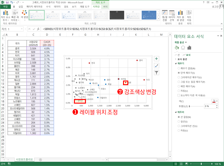Screen dimensions: 224x166
Task: Collapse the 테두리 section
Action: (176, 112)
